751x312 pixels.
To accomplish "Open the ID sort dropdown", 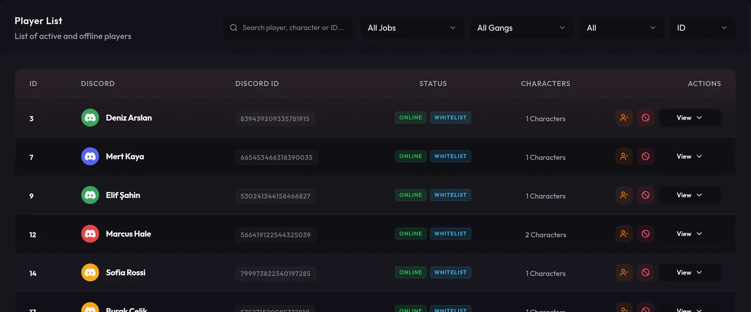I will coord(702,28).
